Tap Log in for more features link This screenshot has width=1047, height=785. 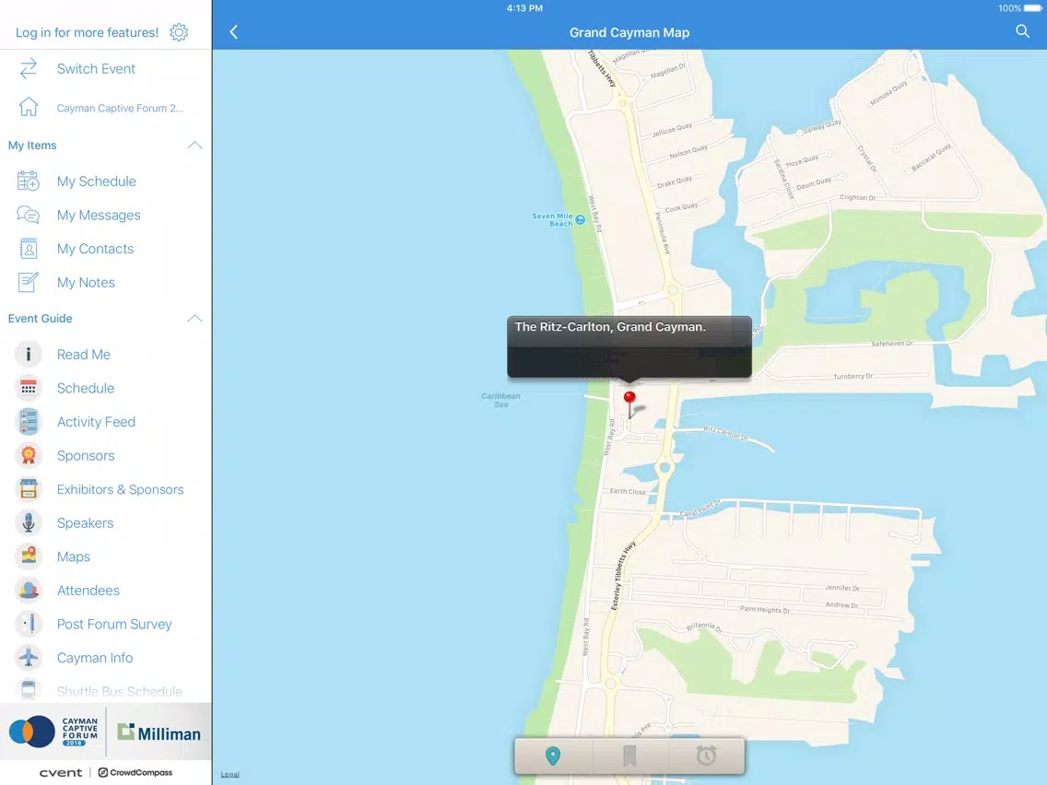click(x=87, y=33)
